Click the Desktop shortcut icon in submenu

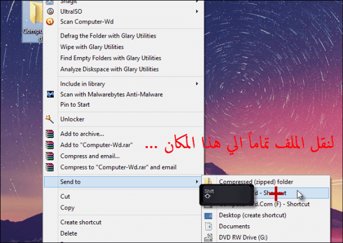pyautogui.click(x=208, y=216)
